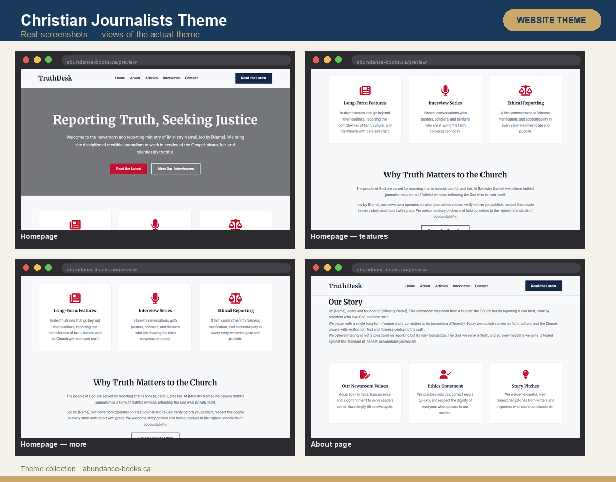This screenshot has height=482, width=616.
Task: Click Why Truth Matters heading in Homepage features
Action: 445,175
